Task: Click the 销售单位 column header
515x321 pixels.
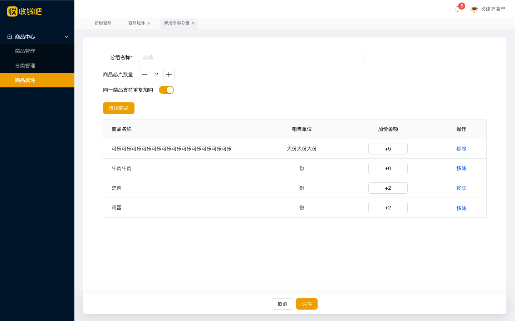Action: tap(302, 129)
